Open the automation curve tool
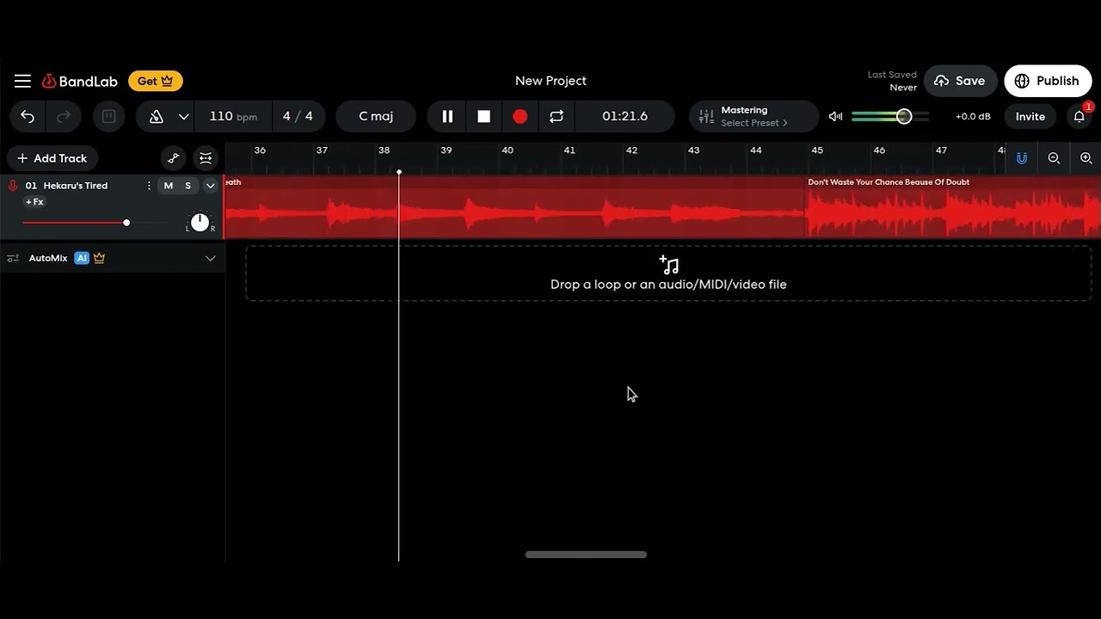The image size is (1101, 619). (x=174, y=158)
